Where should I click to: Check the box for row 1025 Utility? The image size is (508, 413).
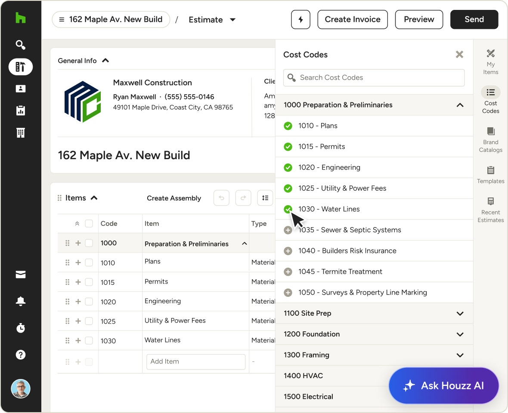(89, 321)
